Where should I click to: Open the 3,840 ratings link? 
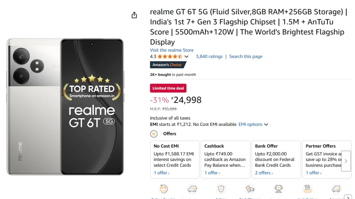point(209,56)
